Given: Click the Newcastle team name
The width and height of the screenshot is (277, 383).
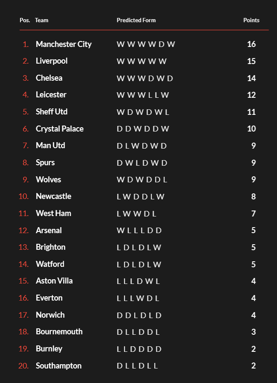Looking at the screenshot, I should point(53,196).
